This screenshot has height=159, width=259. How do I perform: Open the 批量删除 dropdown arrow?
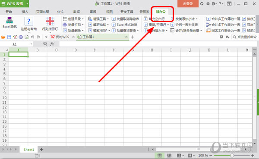[x=82, y=31]
